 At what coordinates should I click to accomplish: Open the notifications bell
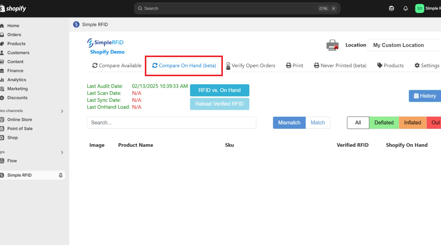point(406,9)
